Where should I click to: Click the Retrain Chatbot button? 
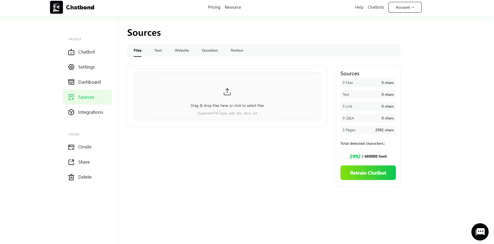point(368,173)
